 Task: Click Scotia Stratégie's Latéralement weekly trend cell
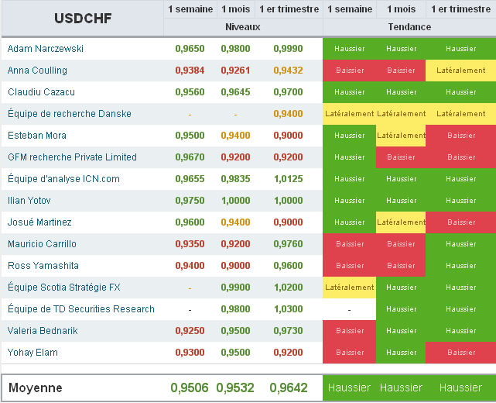click(x=349, y=288)
